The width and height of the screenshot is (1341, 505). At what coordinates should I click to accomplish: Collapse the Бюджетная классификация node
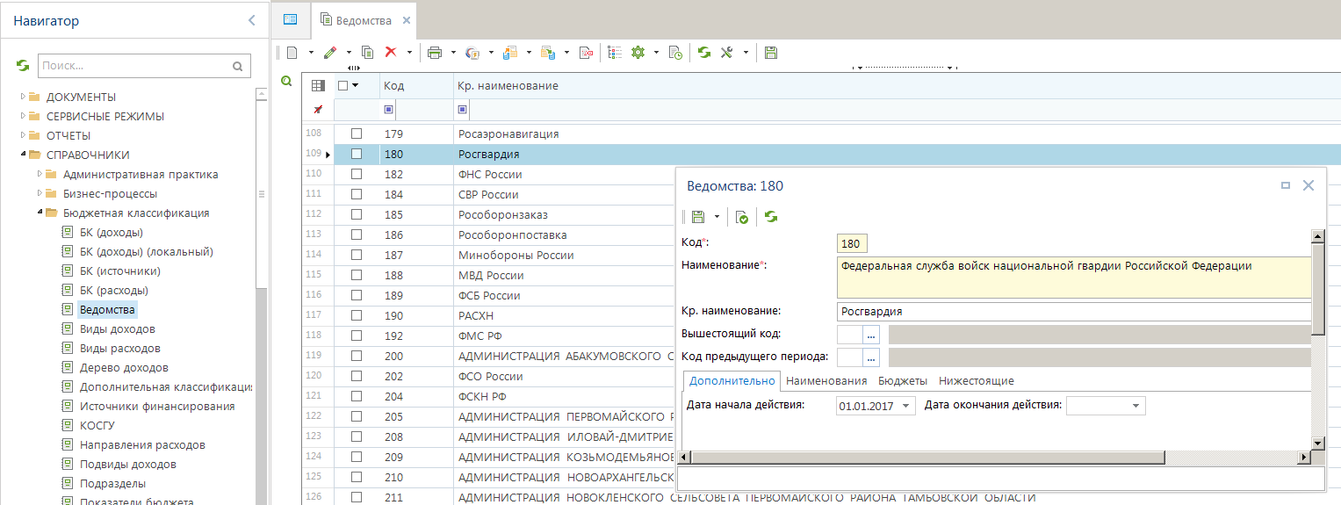(x=40, y=213)
